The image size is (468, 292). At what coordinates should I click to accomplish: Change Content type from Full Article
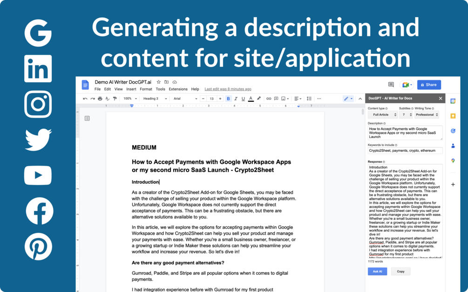(383, 115)
